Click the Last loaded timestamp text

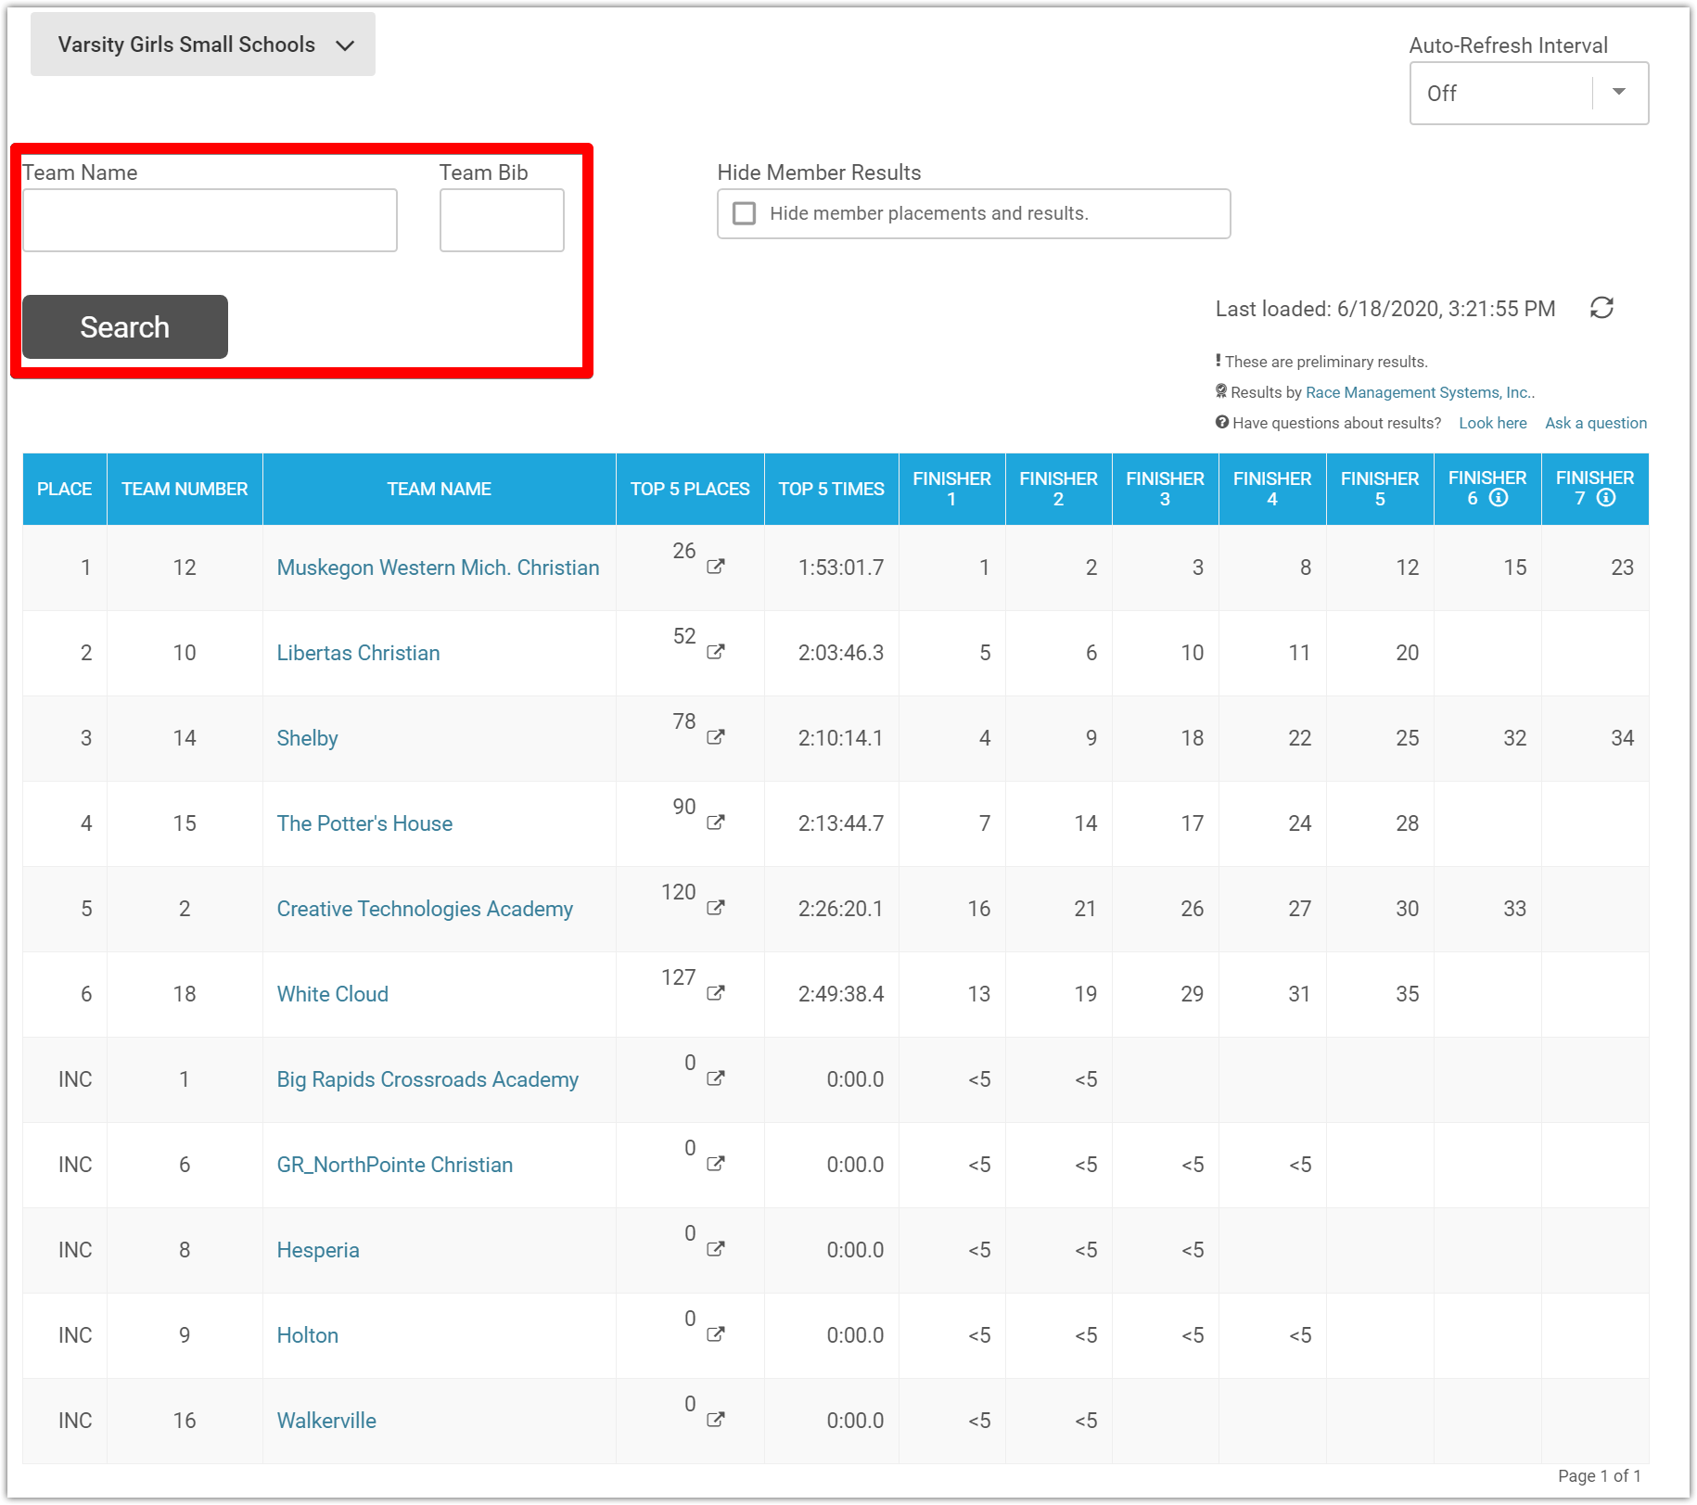click(1385, 309)
